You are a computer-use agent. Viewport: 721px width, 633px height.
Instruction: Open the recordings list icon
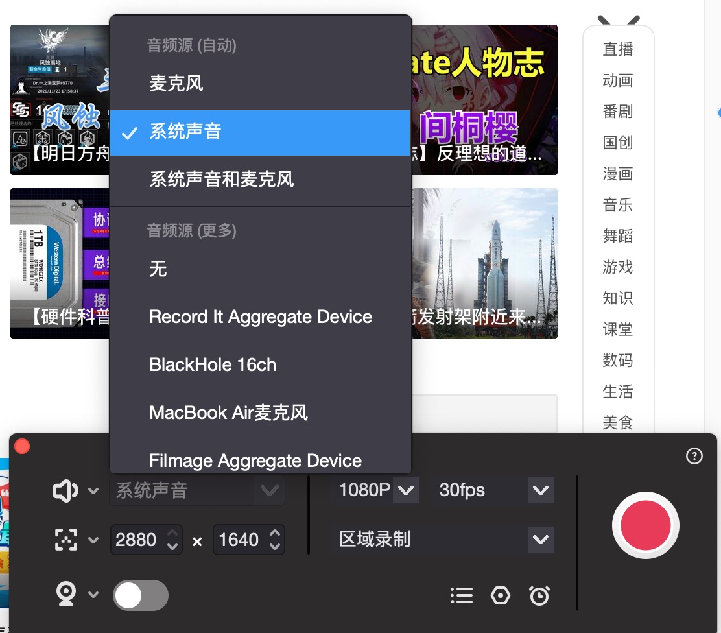pyautogui.click(x=461, y=595)
